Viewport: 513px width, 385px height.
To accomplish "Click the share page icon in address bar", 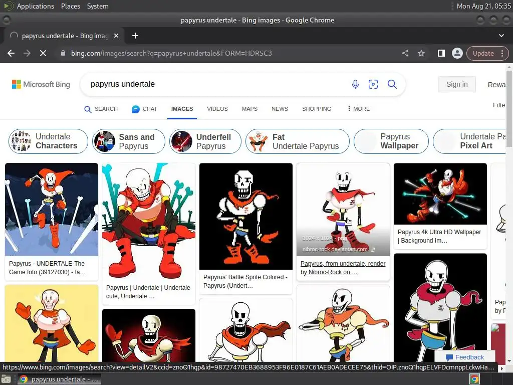I will pos(405,53).
